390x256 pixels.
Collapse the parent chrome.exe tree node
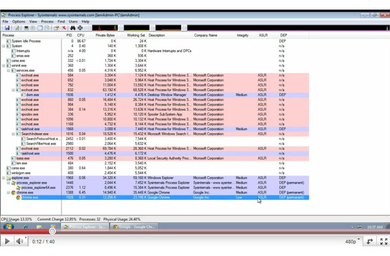(8, 193)
